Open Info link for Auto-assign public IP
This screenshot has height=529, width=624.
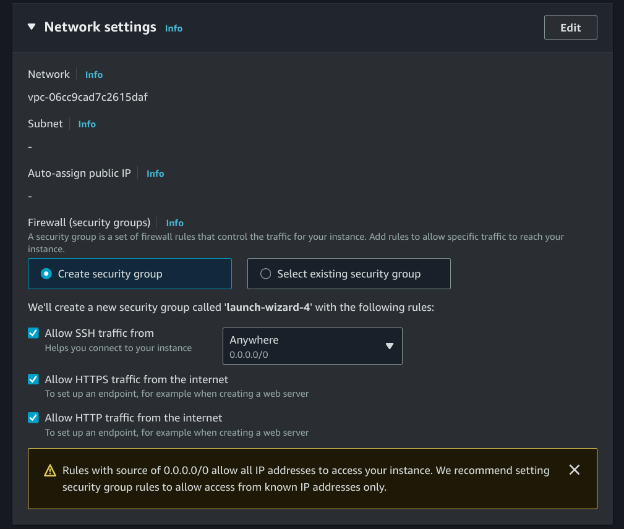(x=155, y=174)
